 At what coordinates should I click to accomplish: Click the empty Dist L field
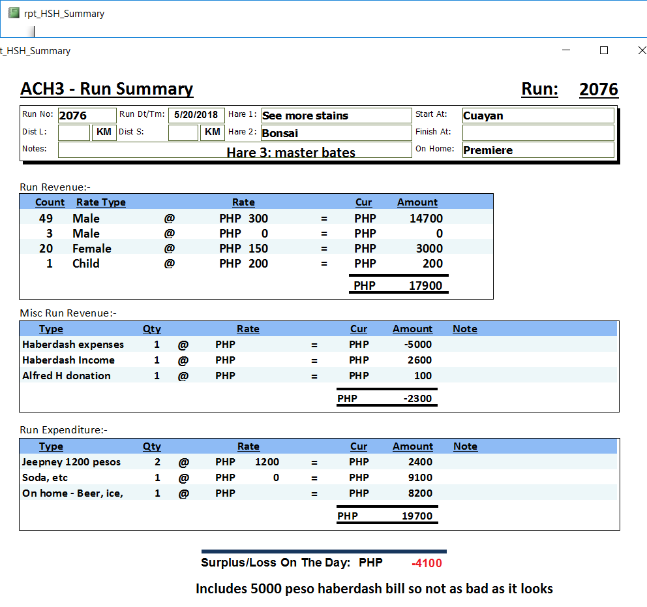click(74, 132)
